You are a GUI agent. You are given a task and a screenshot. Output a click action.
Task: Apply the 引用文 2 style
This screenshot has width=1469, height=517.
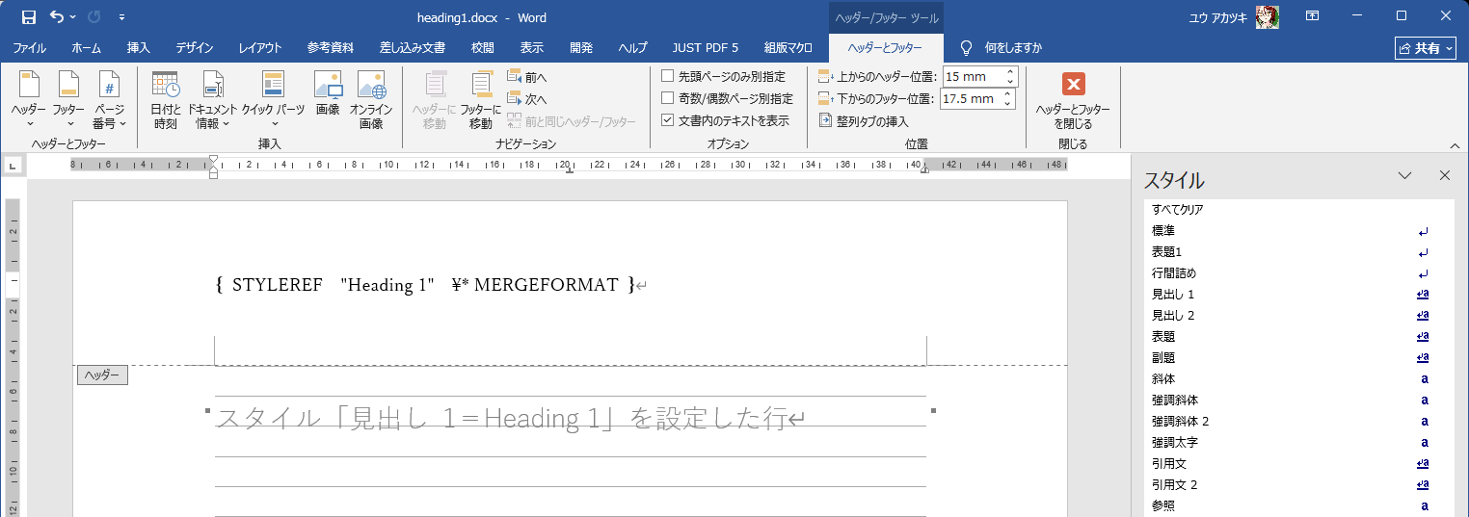1298,485
